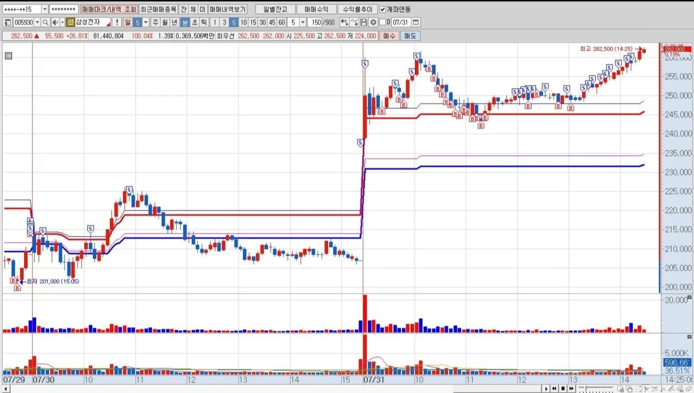Open the stock search magnifier

point(46,22)
